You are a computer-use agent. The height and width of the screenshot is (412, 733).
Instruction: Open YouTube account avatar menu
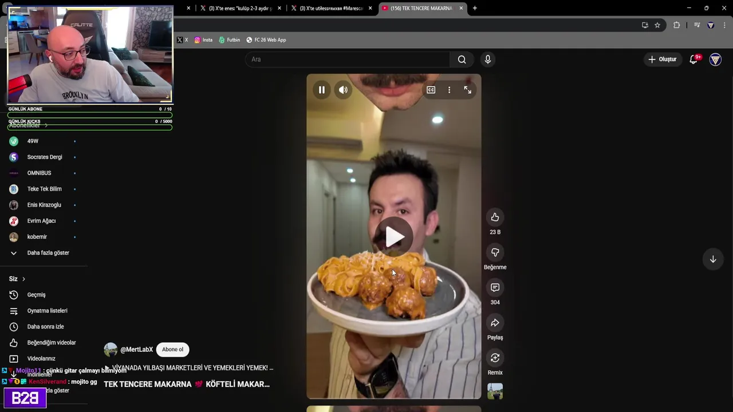[715, 60]
